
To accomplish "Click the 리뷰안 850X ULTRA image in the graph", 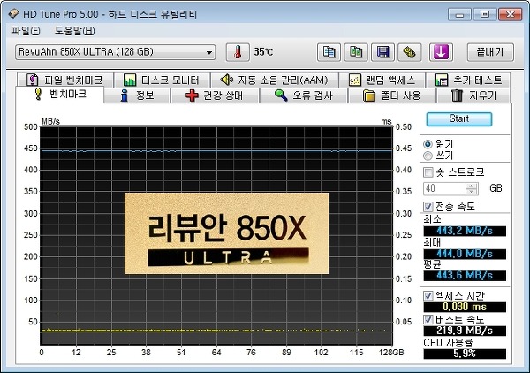I will pyautogui.click(x=226, y=233).
